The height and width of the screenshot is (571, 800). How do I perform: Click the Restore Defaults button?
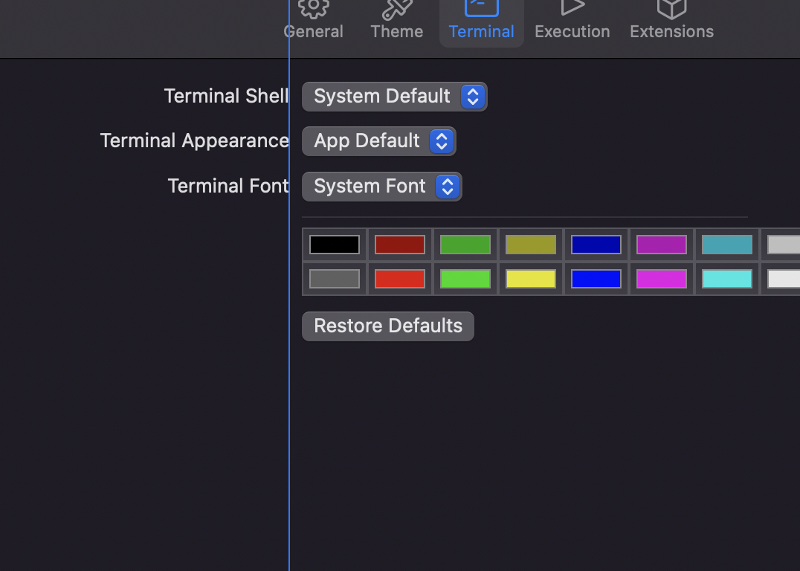coord(388,326)
